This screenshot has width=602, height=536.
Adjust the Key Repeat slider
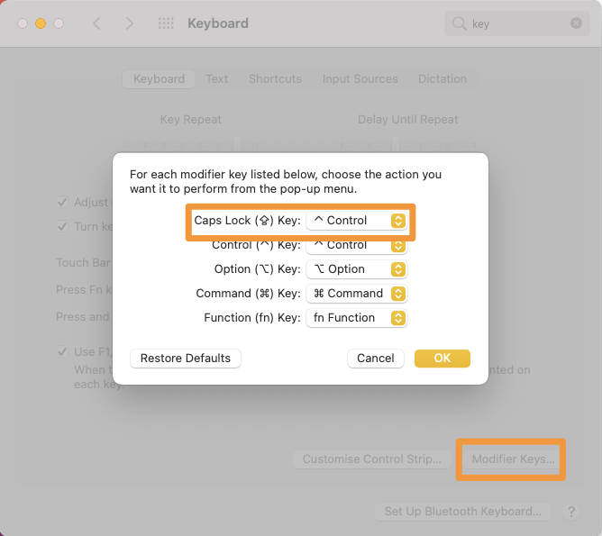click(x=237, y=143)
